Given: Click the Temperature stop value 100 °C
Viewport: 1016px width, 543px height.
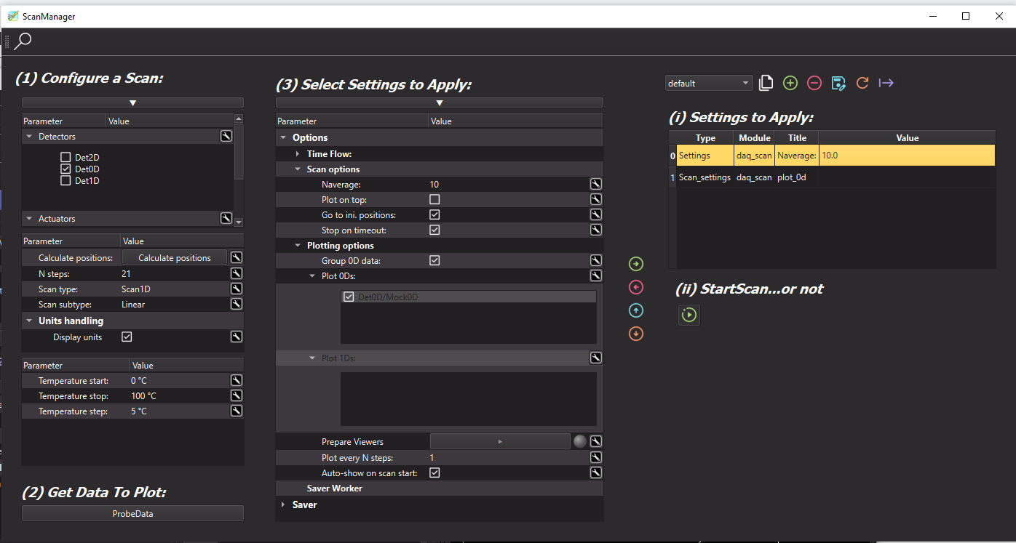Looking at the screenshot, I should coord(143,395).
